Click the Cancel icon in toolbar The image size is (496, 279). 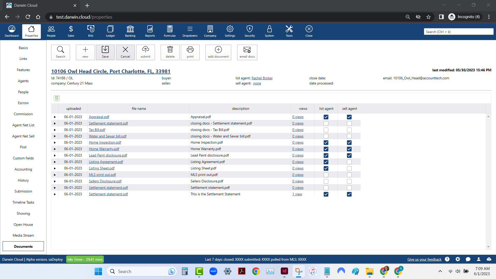click(125, 52)
